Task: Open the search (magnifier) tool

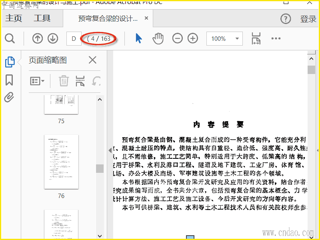Action: pyautogui.click(x=10, y=38)
